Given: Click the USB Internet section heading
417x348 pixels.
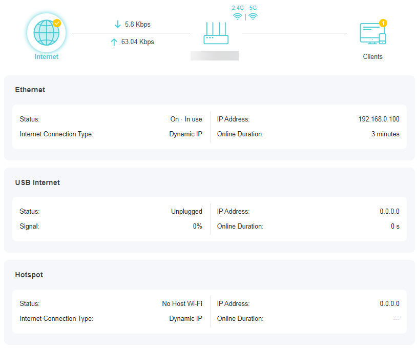Looking at the screenshot, I should coord(37,182).
